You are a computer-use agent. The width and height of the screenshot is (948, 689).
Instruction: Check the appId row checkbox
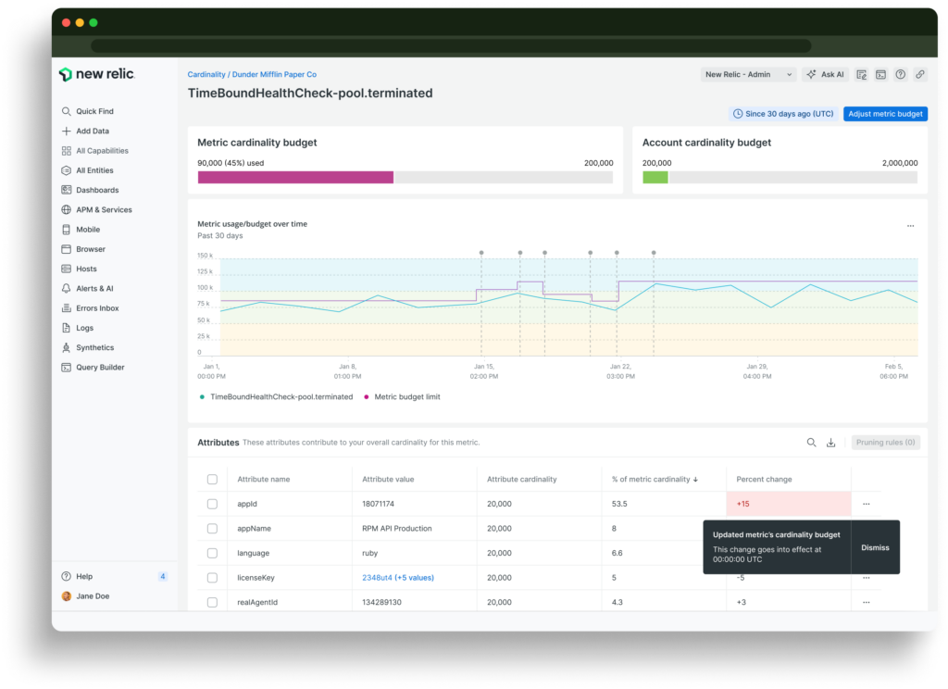pos(212,504)
